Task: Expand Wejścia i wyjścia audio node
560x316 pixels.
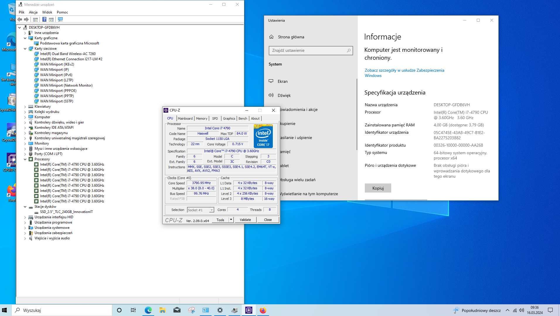Action: (x=25, y=238)
